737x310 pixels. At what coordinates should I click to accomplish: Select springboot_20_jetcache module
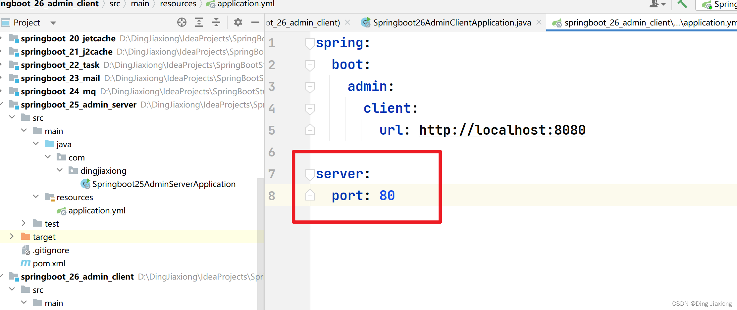(x=68, y=38)
